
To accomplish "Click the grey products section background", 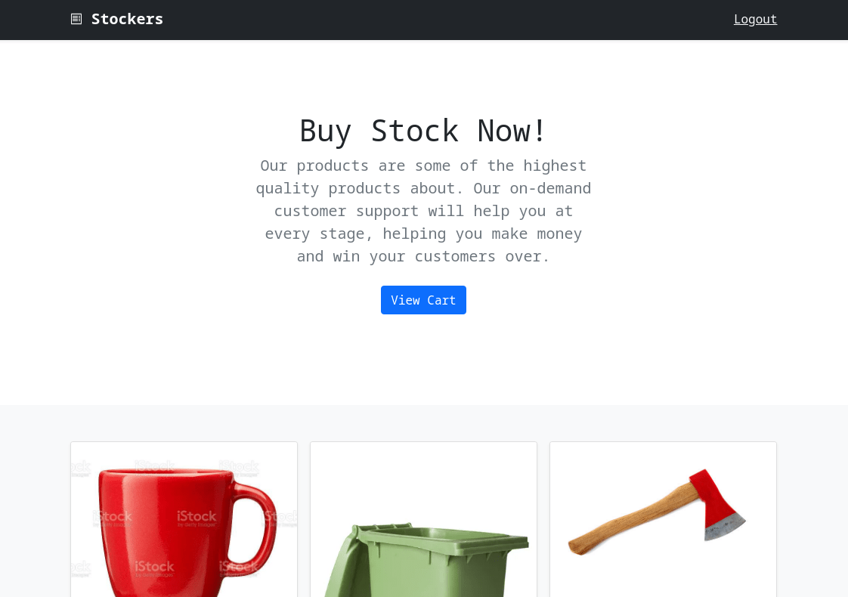I will click(423, 423).
